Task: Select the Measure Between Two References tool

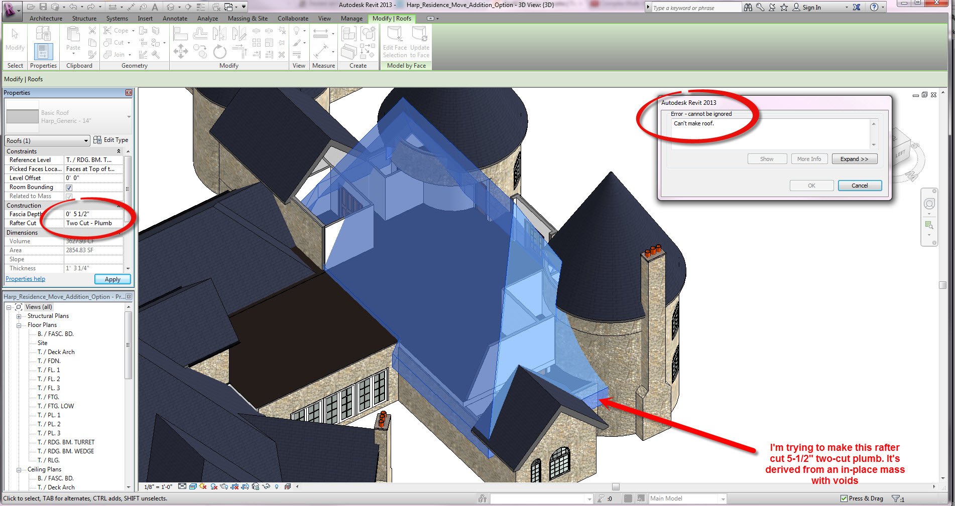Action: point(320,34)
